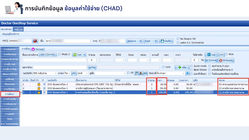Open the Note sidebar menu
This screenshot has width=249, height=140.
(x=10, y=119)
